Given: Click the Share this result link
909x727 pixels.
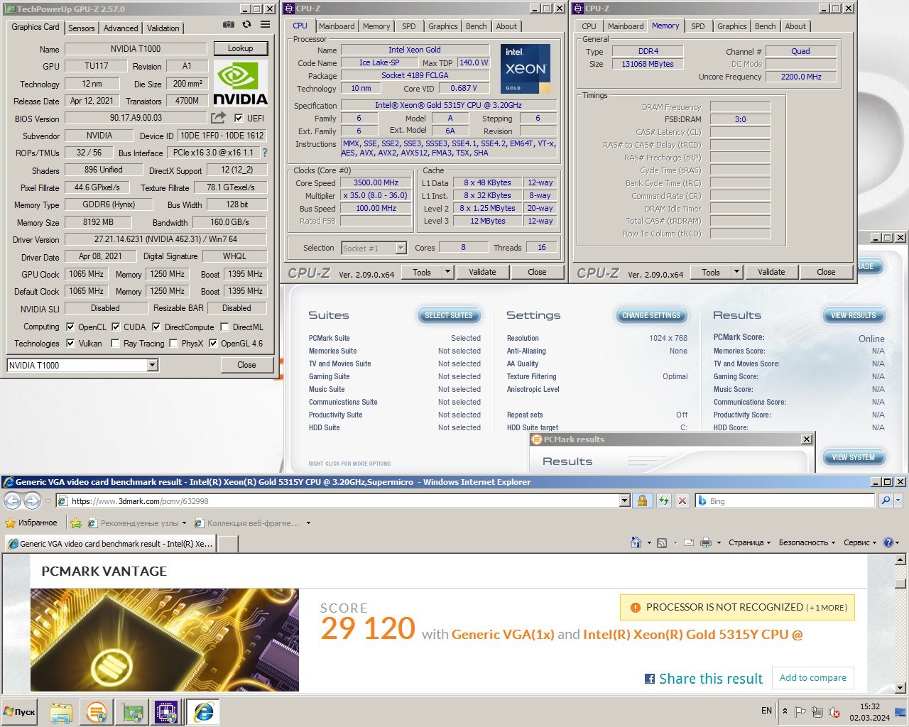Looking at the screenshot, I should 711,679.
